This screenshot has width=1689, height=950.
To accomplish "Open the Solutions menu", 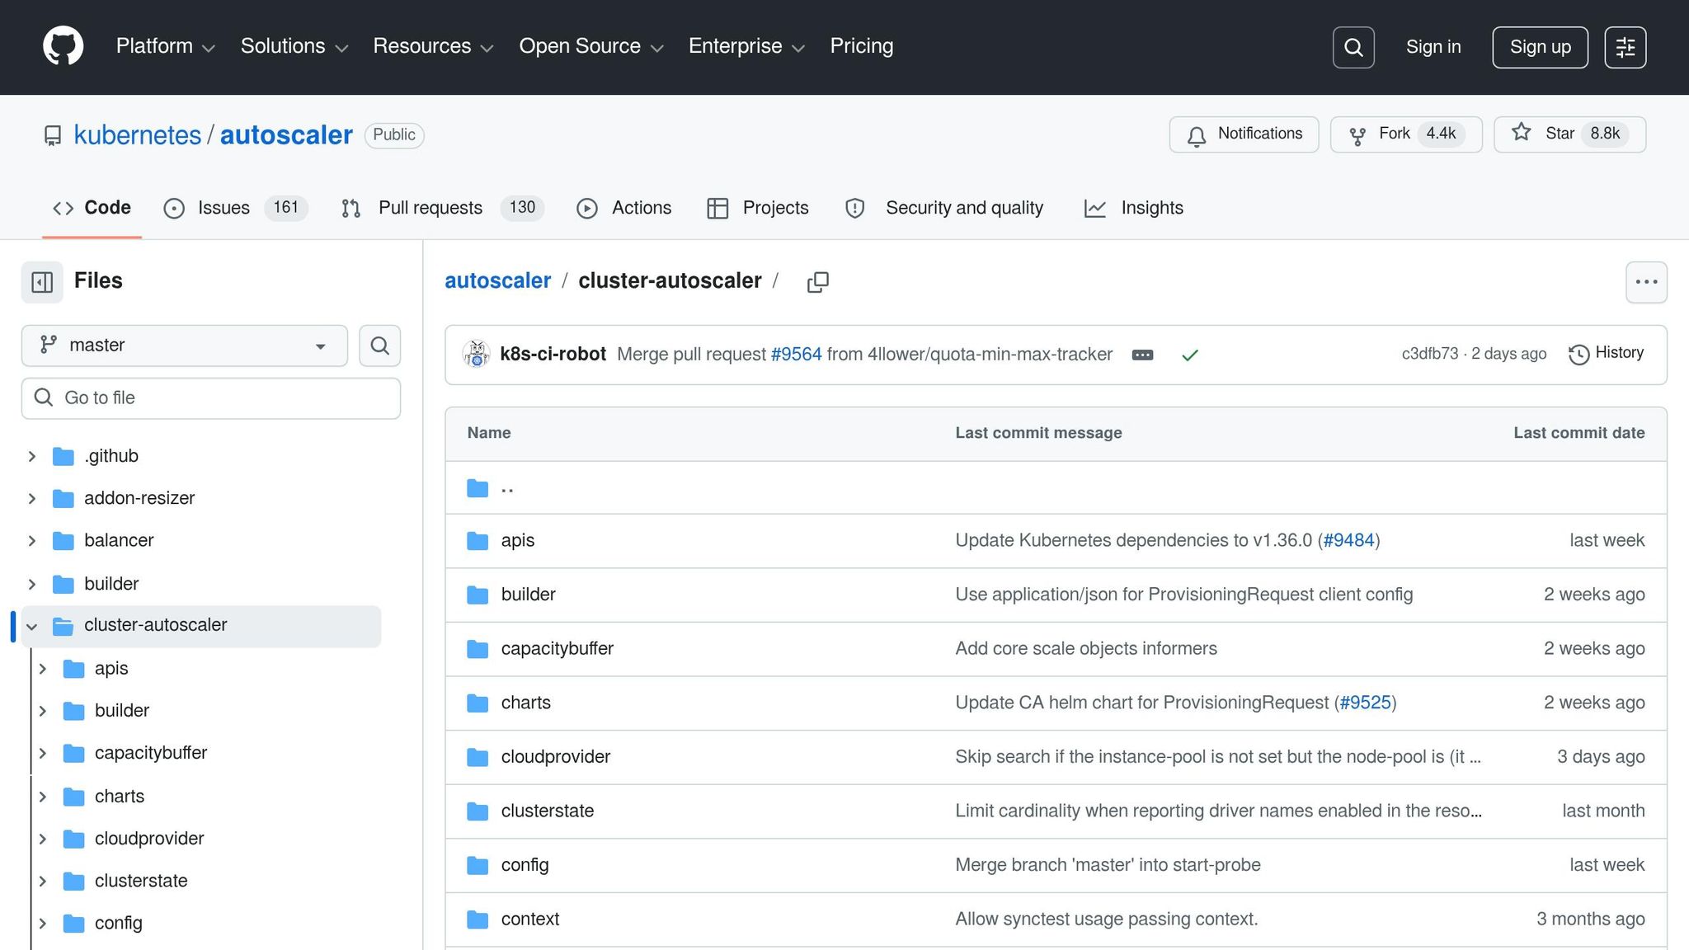I will click(x=294, y=46).
